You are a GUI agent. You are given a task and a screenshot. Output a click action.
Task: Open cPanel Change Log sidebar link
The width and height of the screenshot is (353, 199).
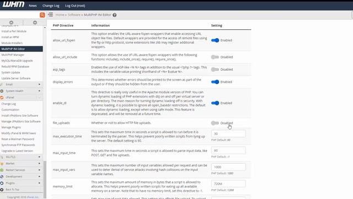coord(9,104)
